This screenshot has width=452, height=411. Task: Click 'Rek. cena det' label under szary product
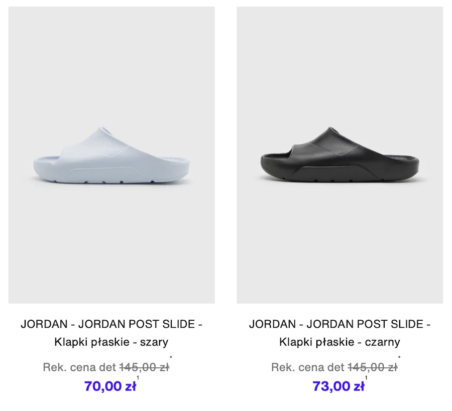pyautogui.click(x=79, y=367)
